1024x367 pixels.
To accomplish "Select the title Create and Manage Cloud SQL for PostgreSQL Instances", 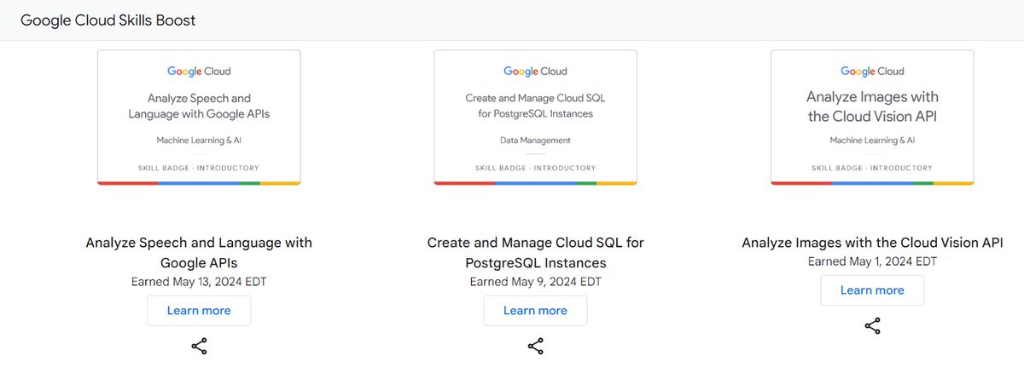I will pos(535,252).
